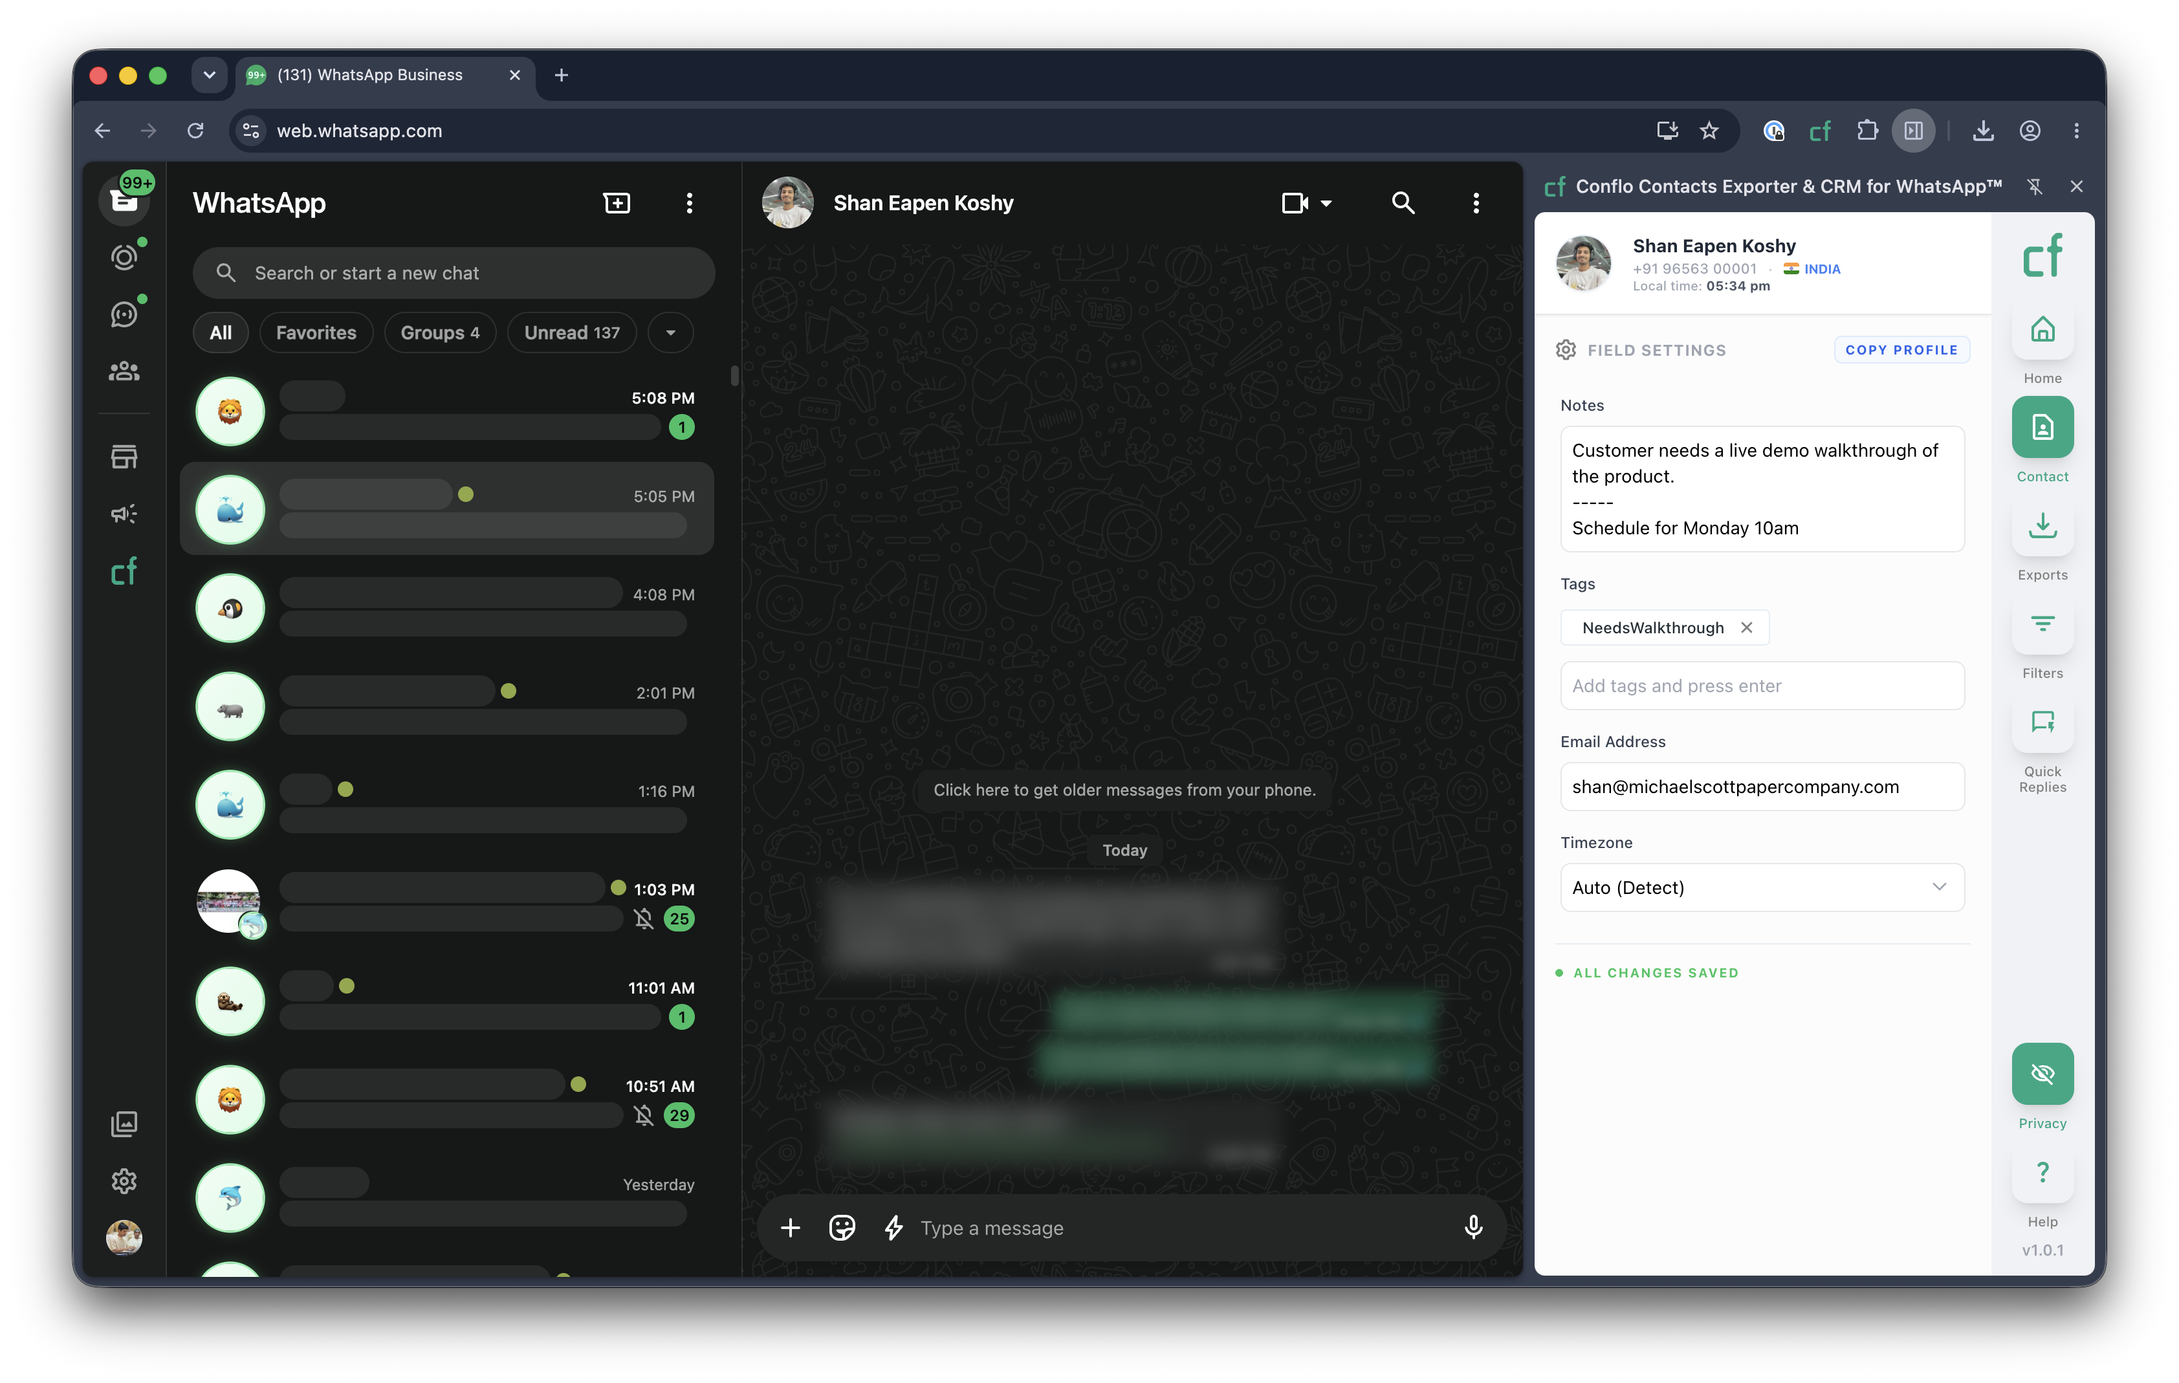Open the Conflo extension in Chrome toolbar
The width and height of the screenshot is (2179, 1383).
coord(1820,131)
